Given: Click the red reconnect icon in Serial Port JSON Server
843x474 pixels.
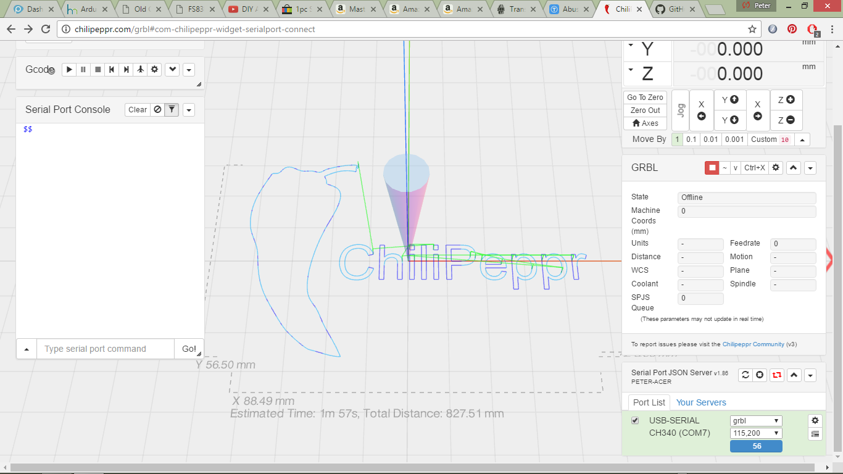Looking at the screenshot, I should point(777,375).
